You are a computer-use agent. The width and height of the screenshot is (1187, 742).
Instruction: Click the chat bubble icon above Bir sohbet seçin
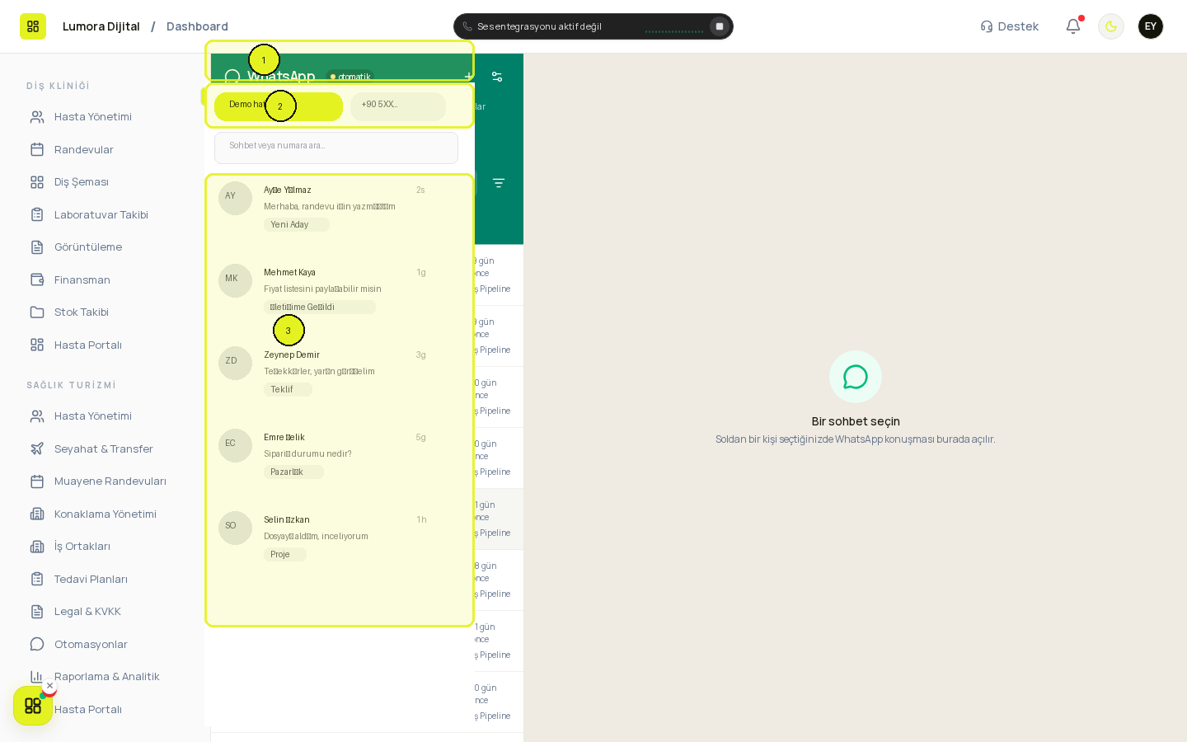point(856,377)
